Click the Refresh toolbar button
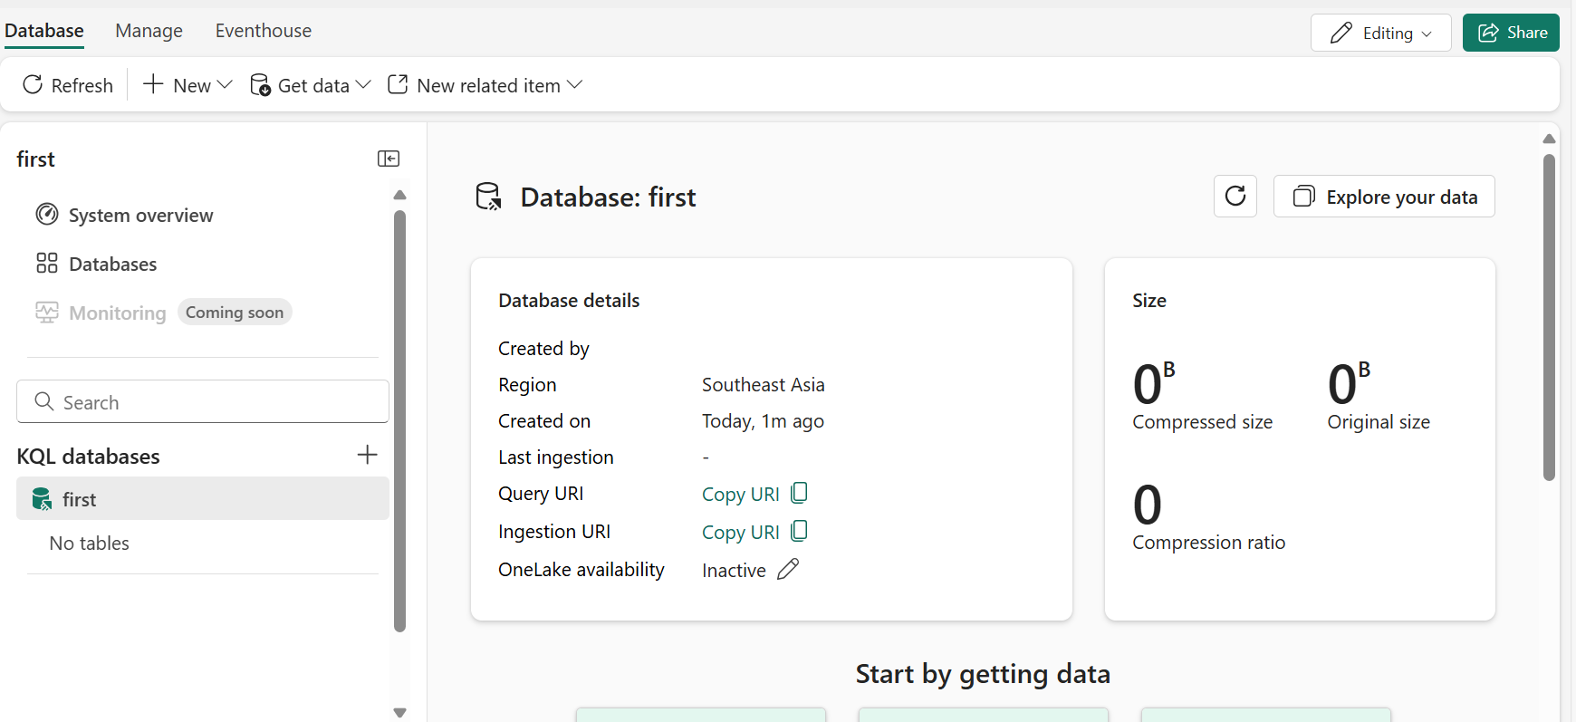The image size is (1576, 722). coord(68,85)
